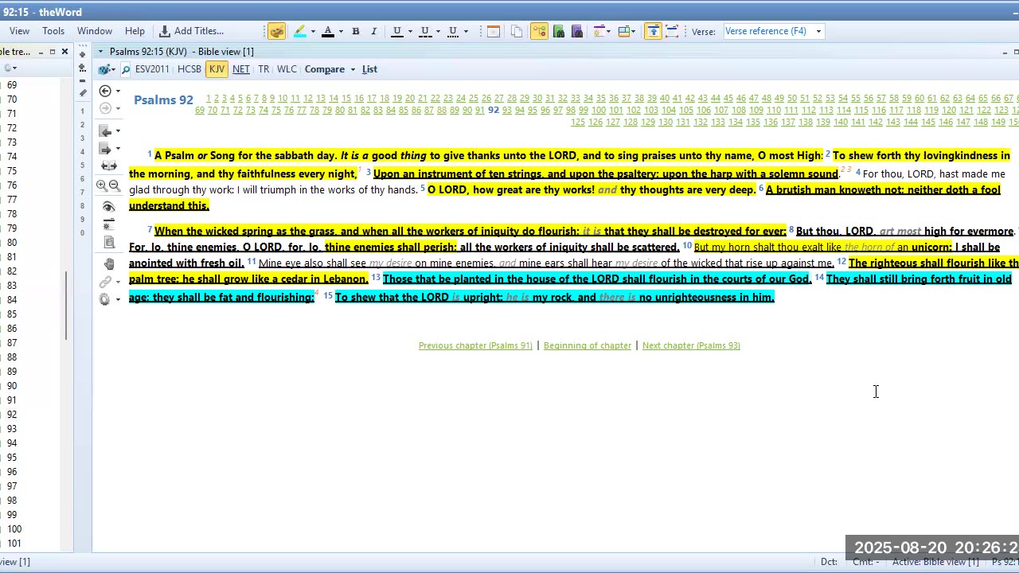The image size is (1019, 573).
Task: Switch to the ESV2011 translation tab
Action: [x=152, y=69]
